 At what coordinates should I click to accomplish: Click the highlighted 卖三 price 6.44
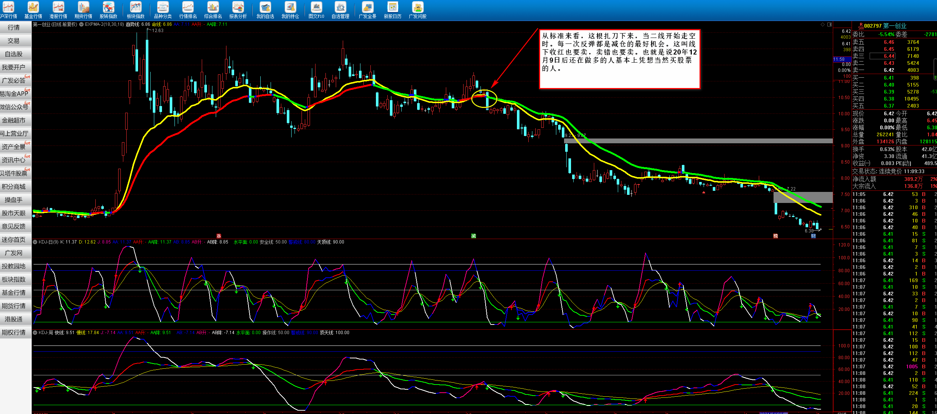(883, 56)
